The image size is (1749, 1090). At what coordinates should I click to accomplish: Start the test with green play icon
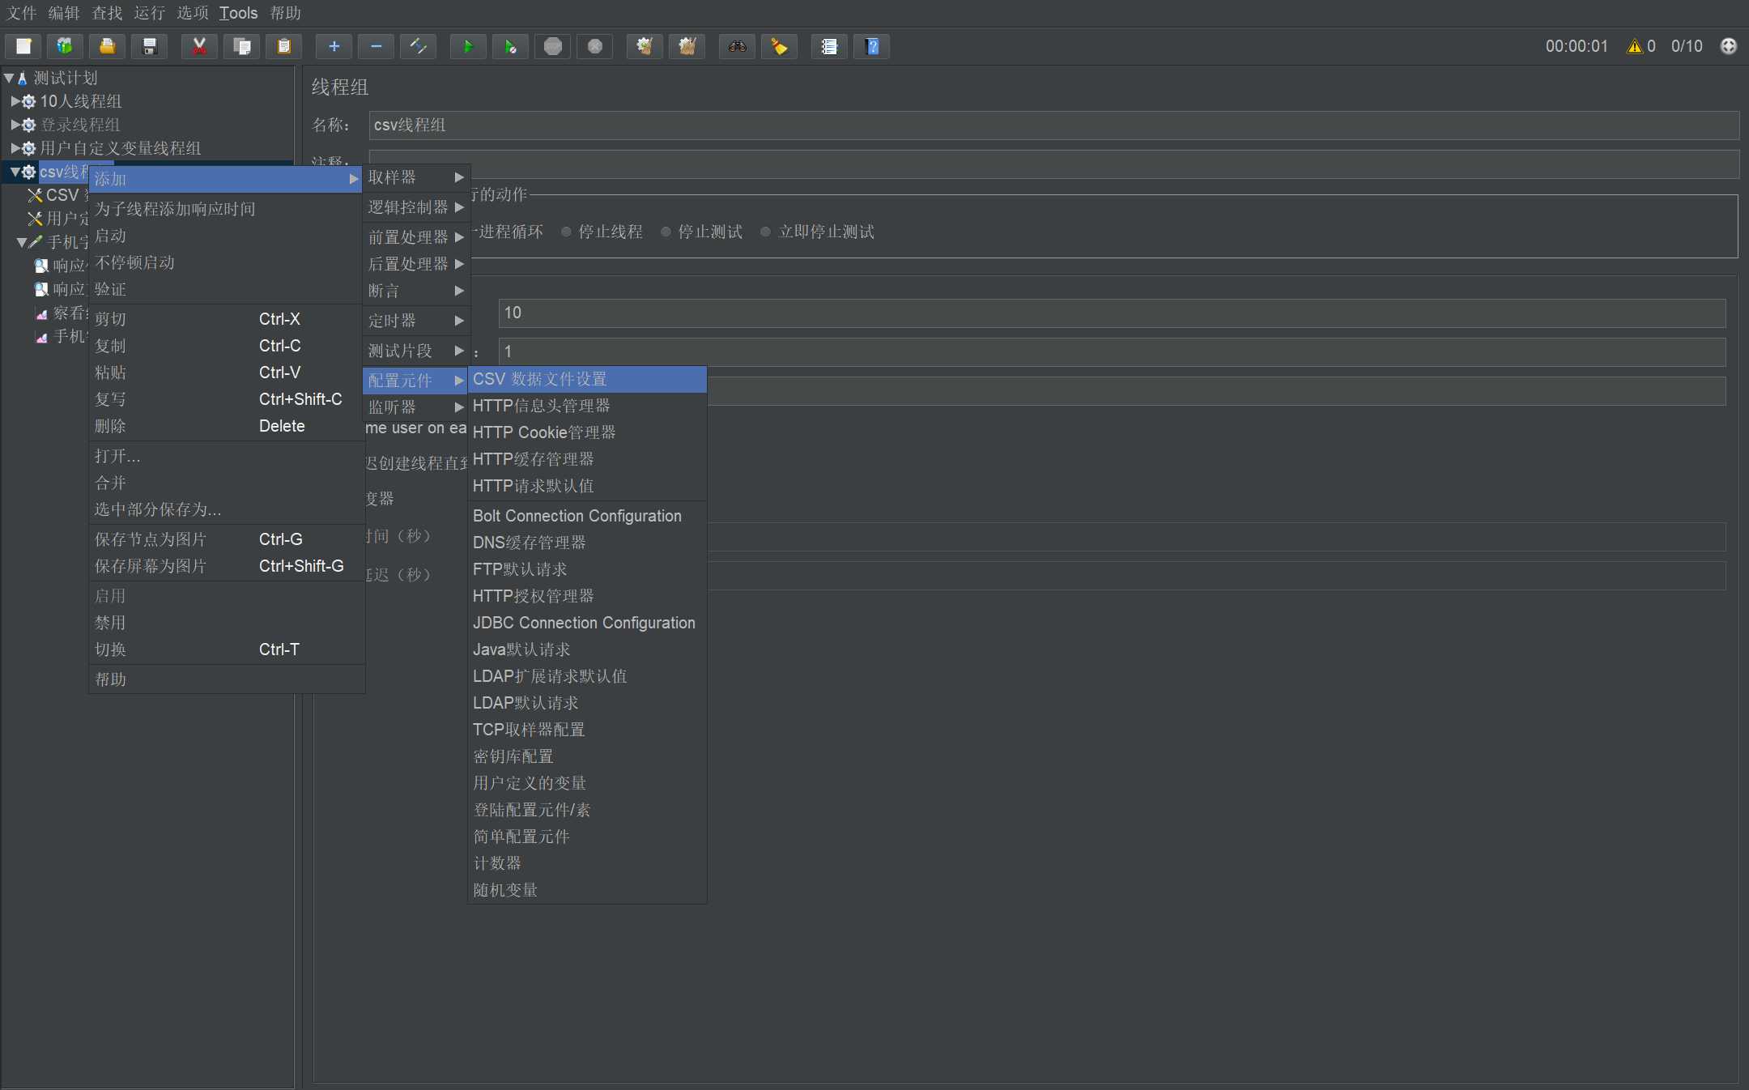pyautogui.click(x=468, y=46)
